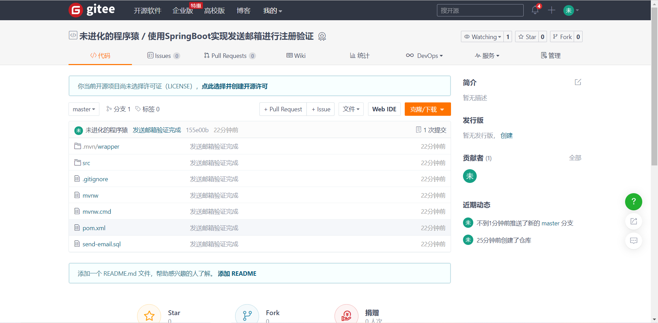Click avatar beside 25分钟前创建了仓库 activity
Image resolution: width=658 pixels, height=323 pixels.
click(468, 240)
